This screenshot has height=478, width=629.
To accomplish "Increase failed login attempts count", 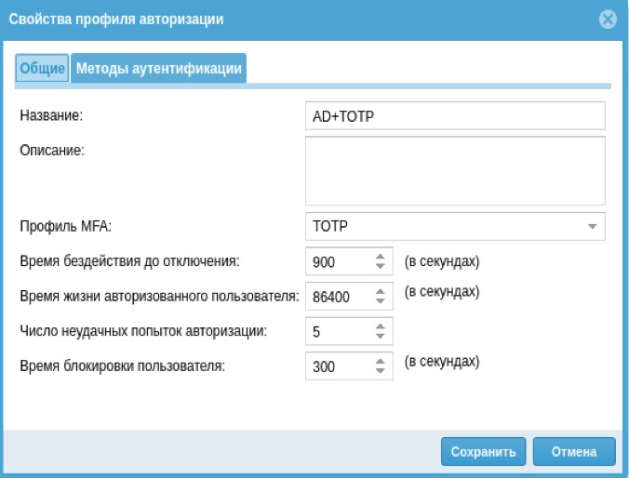I will (381, 326).
